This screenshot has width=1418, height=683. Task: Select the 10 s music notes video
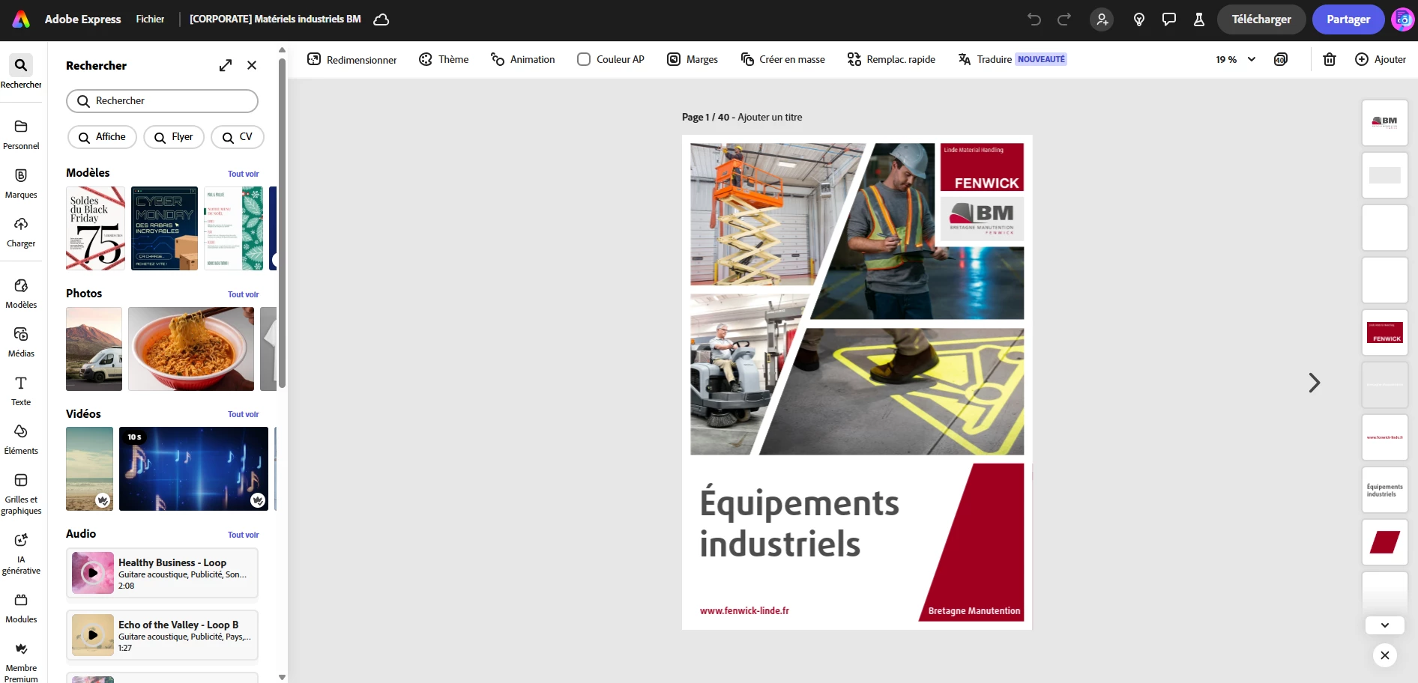pyautogui.click(x=193, y=469)
